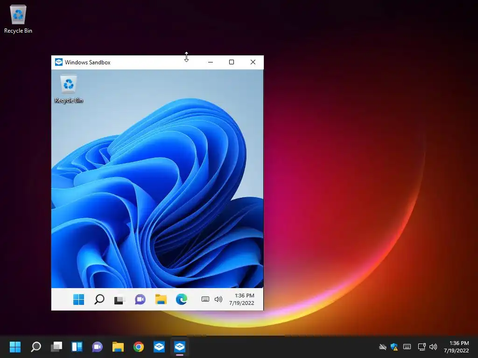Launch Chat inside the sandbox taskbar

coord(140,300)
